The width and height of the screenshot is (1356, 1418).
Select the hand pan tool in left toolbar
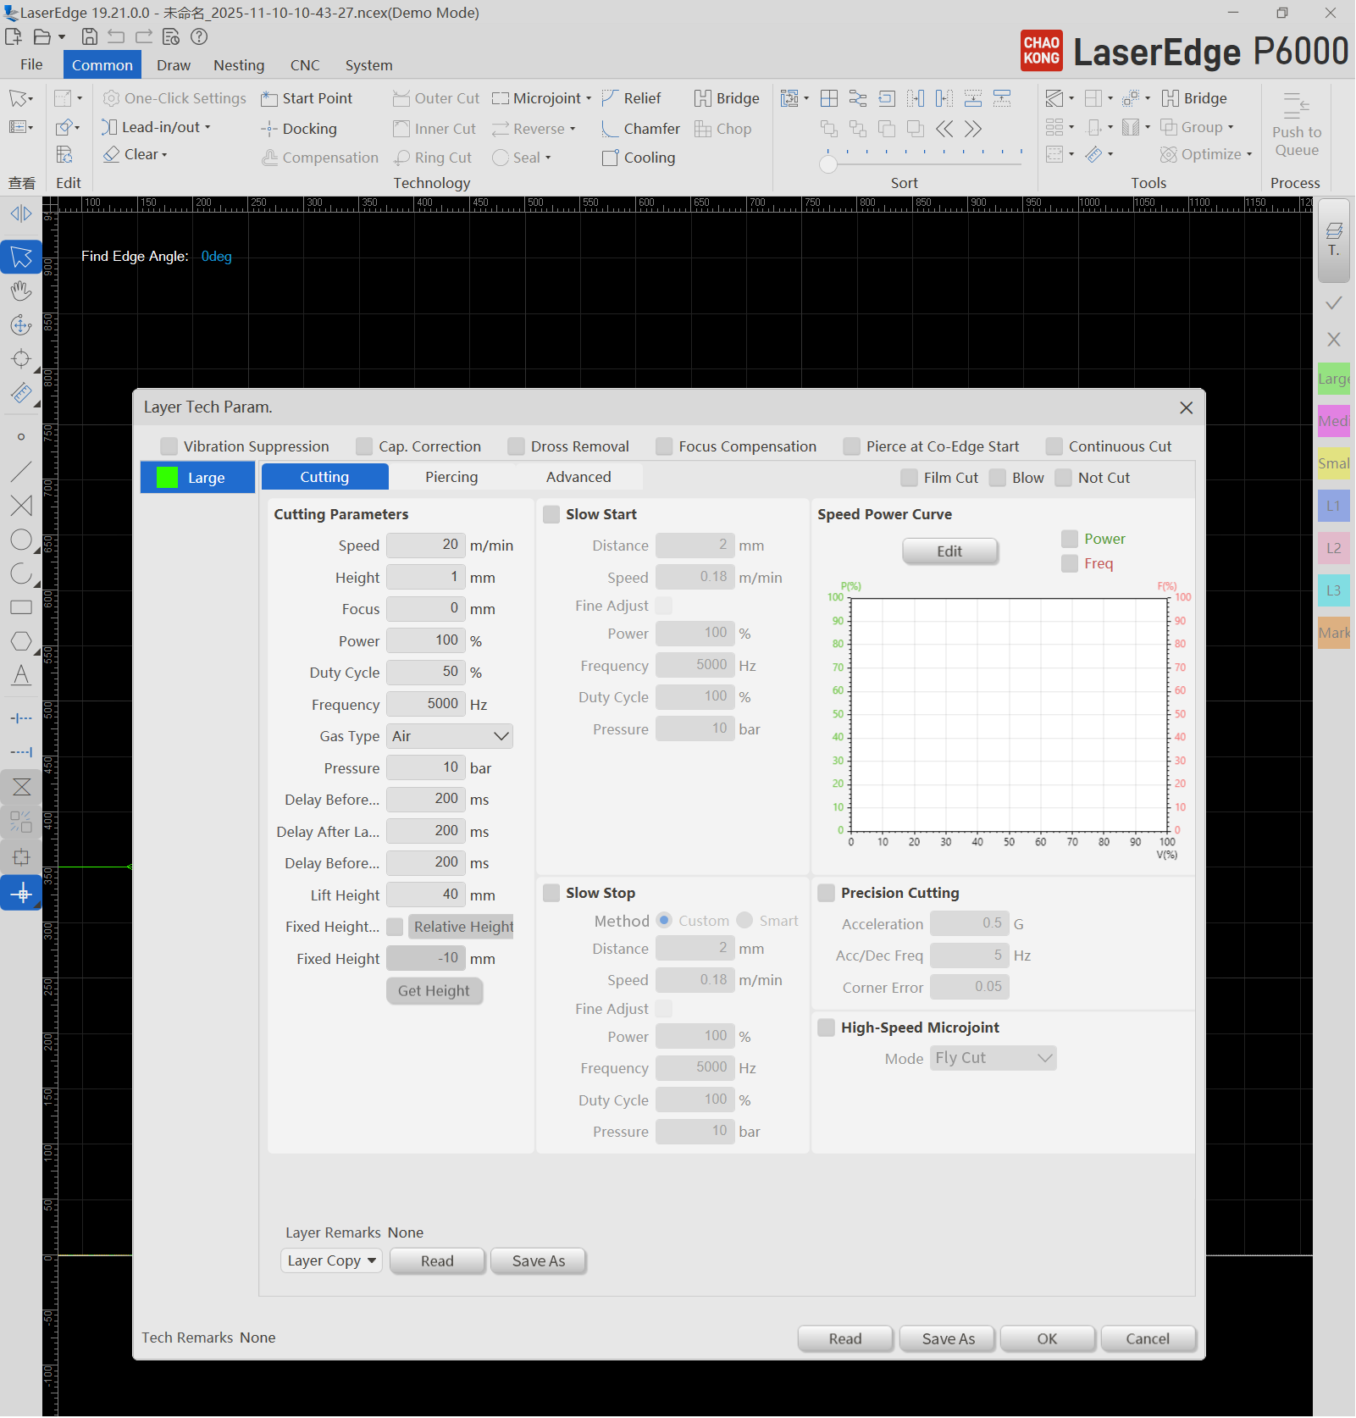(21, 291)
